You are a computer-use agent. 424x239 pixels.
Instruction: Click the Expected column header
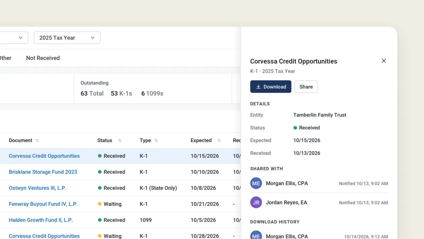(x=201, y=141)
